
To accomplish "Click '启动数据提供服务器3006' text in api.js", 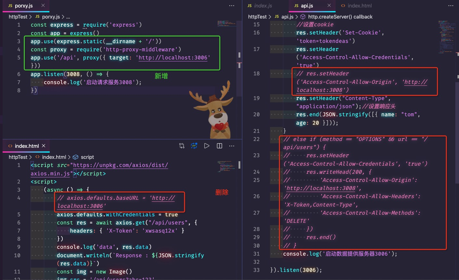I will pyautogui.click(x=357, y=254).
